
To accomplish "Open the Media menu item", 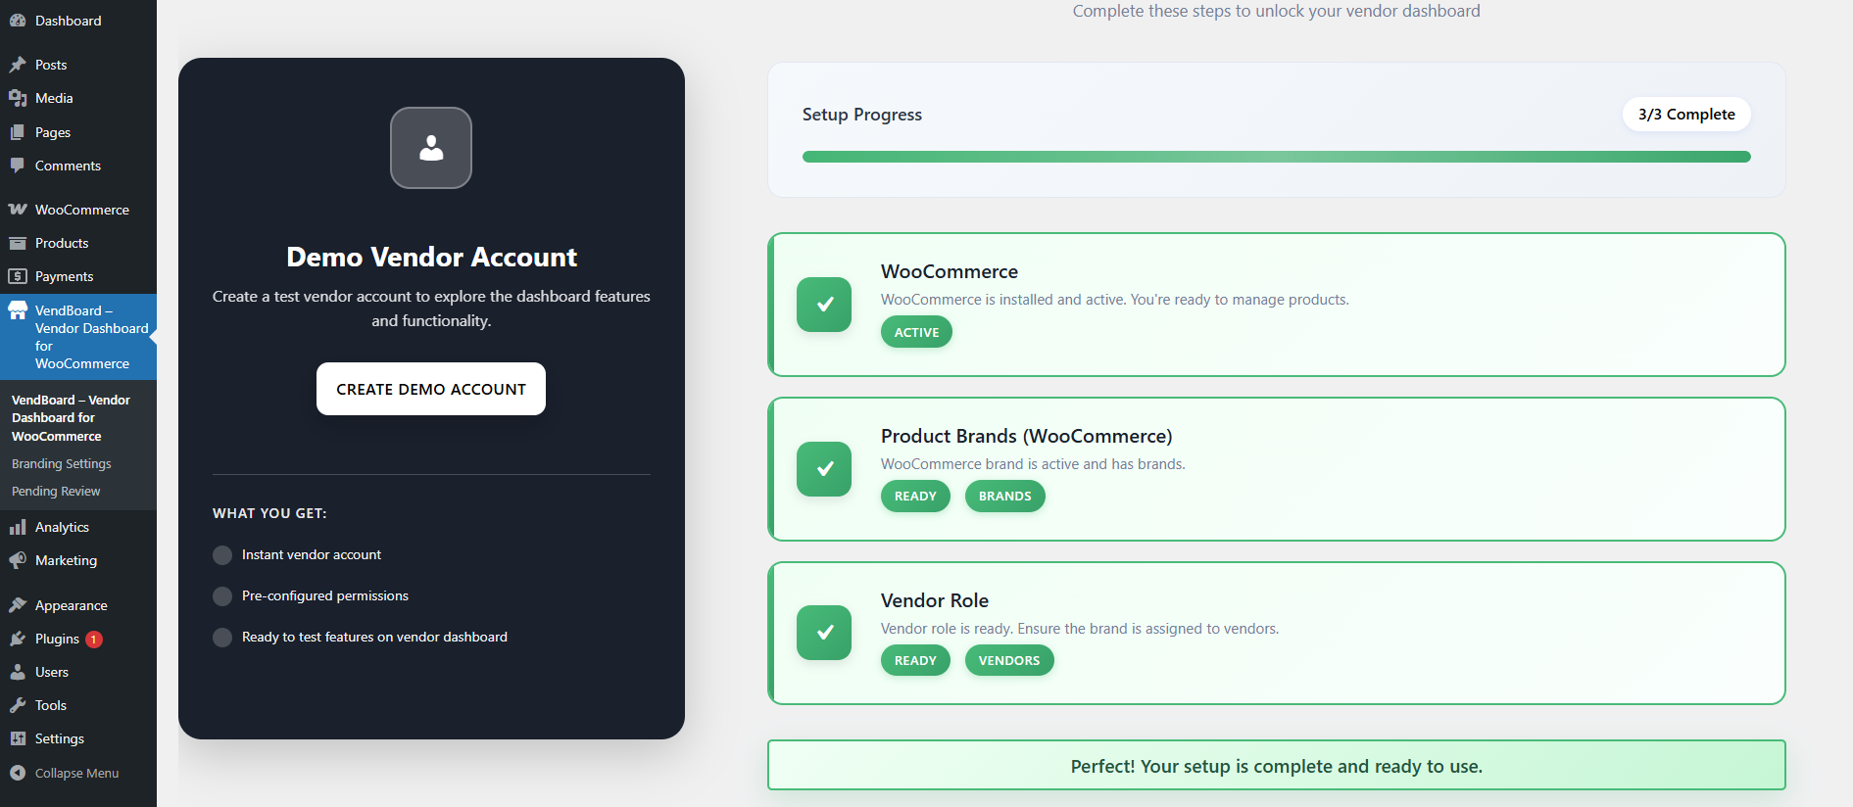I will [x=78, y=98].
